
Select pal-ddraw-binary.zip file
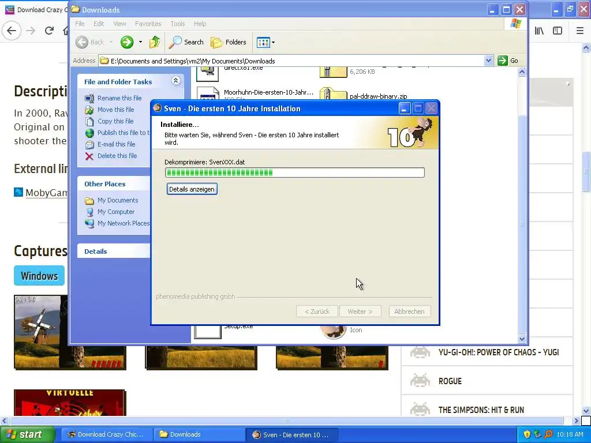click(x=378, y=96)
